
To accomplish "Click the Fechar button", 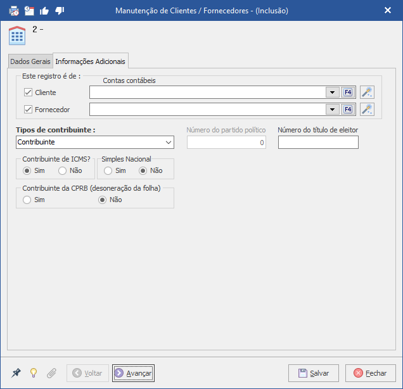I will (371, 373).
